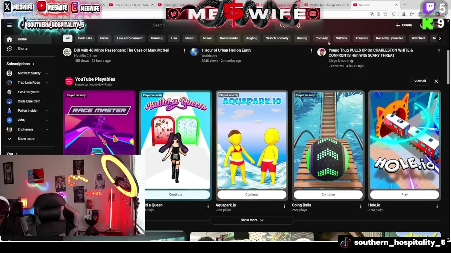Open vidIQ subscription channel
This screenshot has height=253, width=451.
[27, 120]
